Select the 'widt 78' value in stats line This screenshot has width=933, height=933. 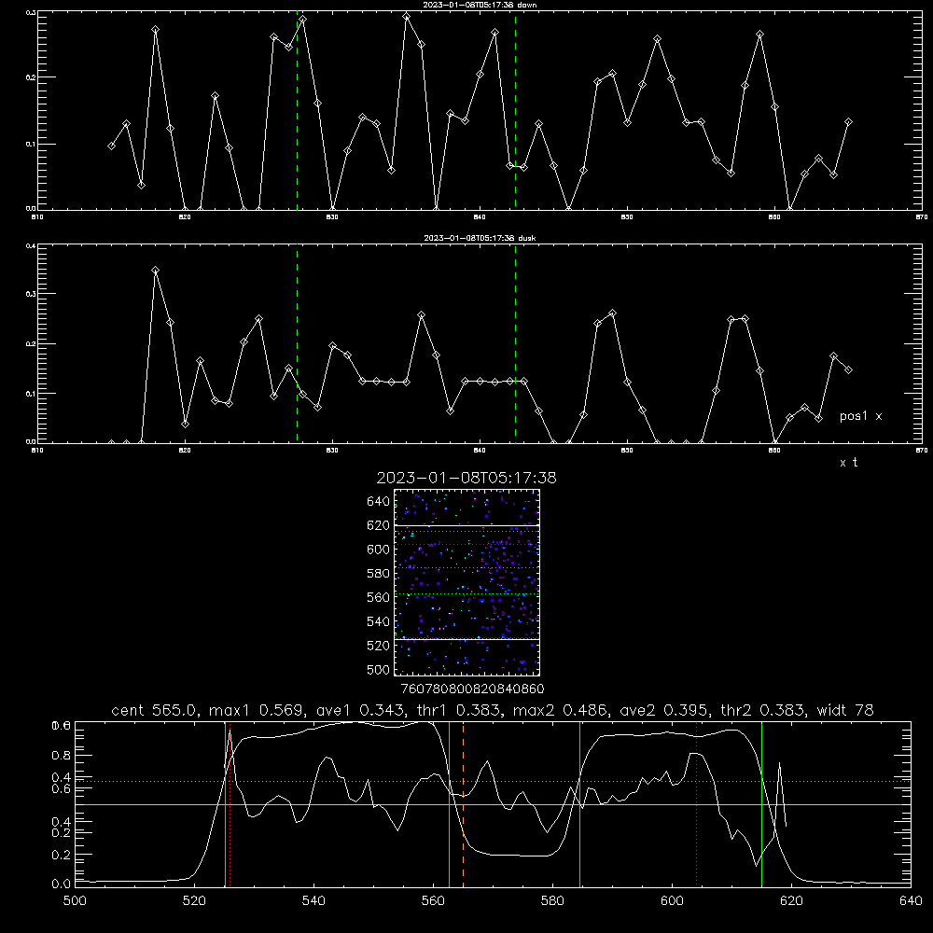(x=845, y=710)
